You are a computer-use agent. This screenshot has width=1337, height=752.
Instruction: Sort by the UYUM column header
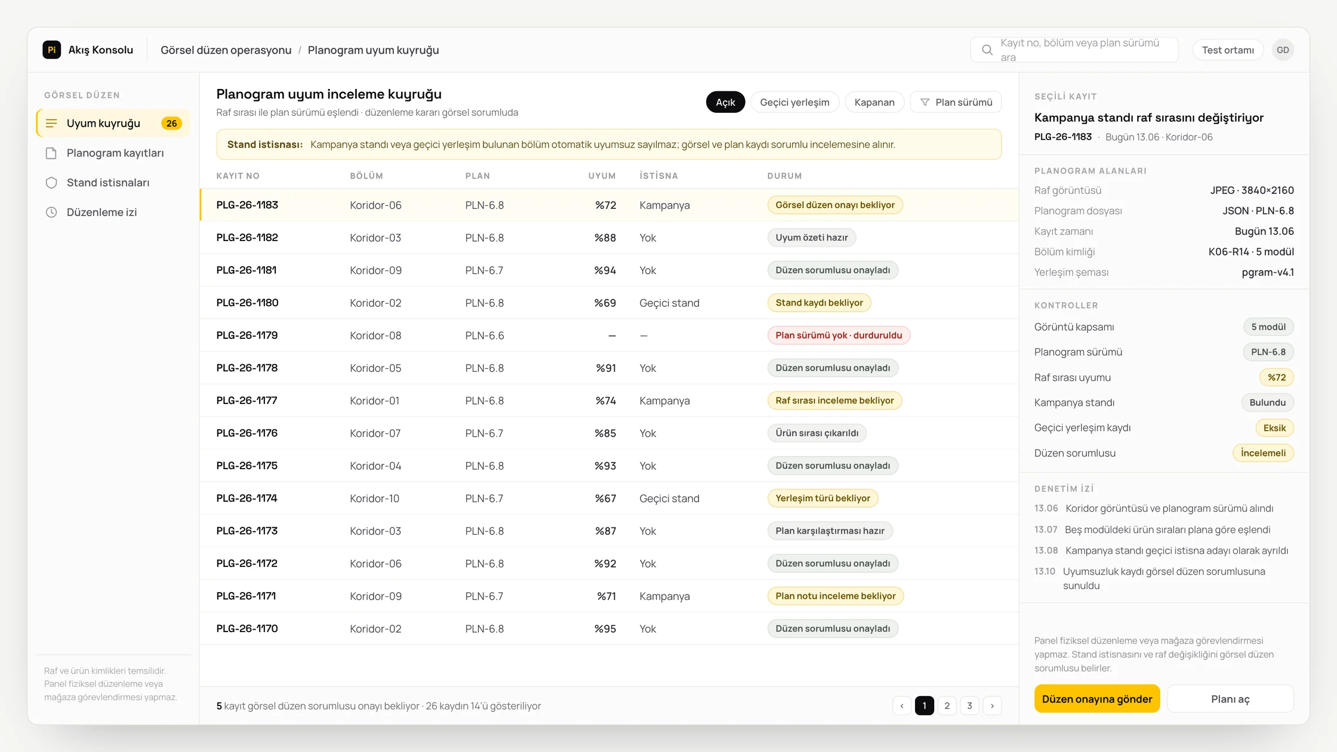coord(602,176)
